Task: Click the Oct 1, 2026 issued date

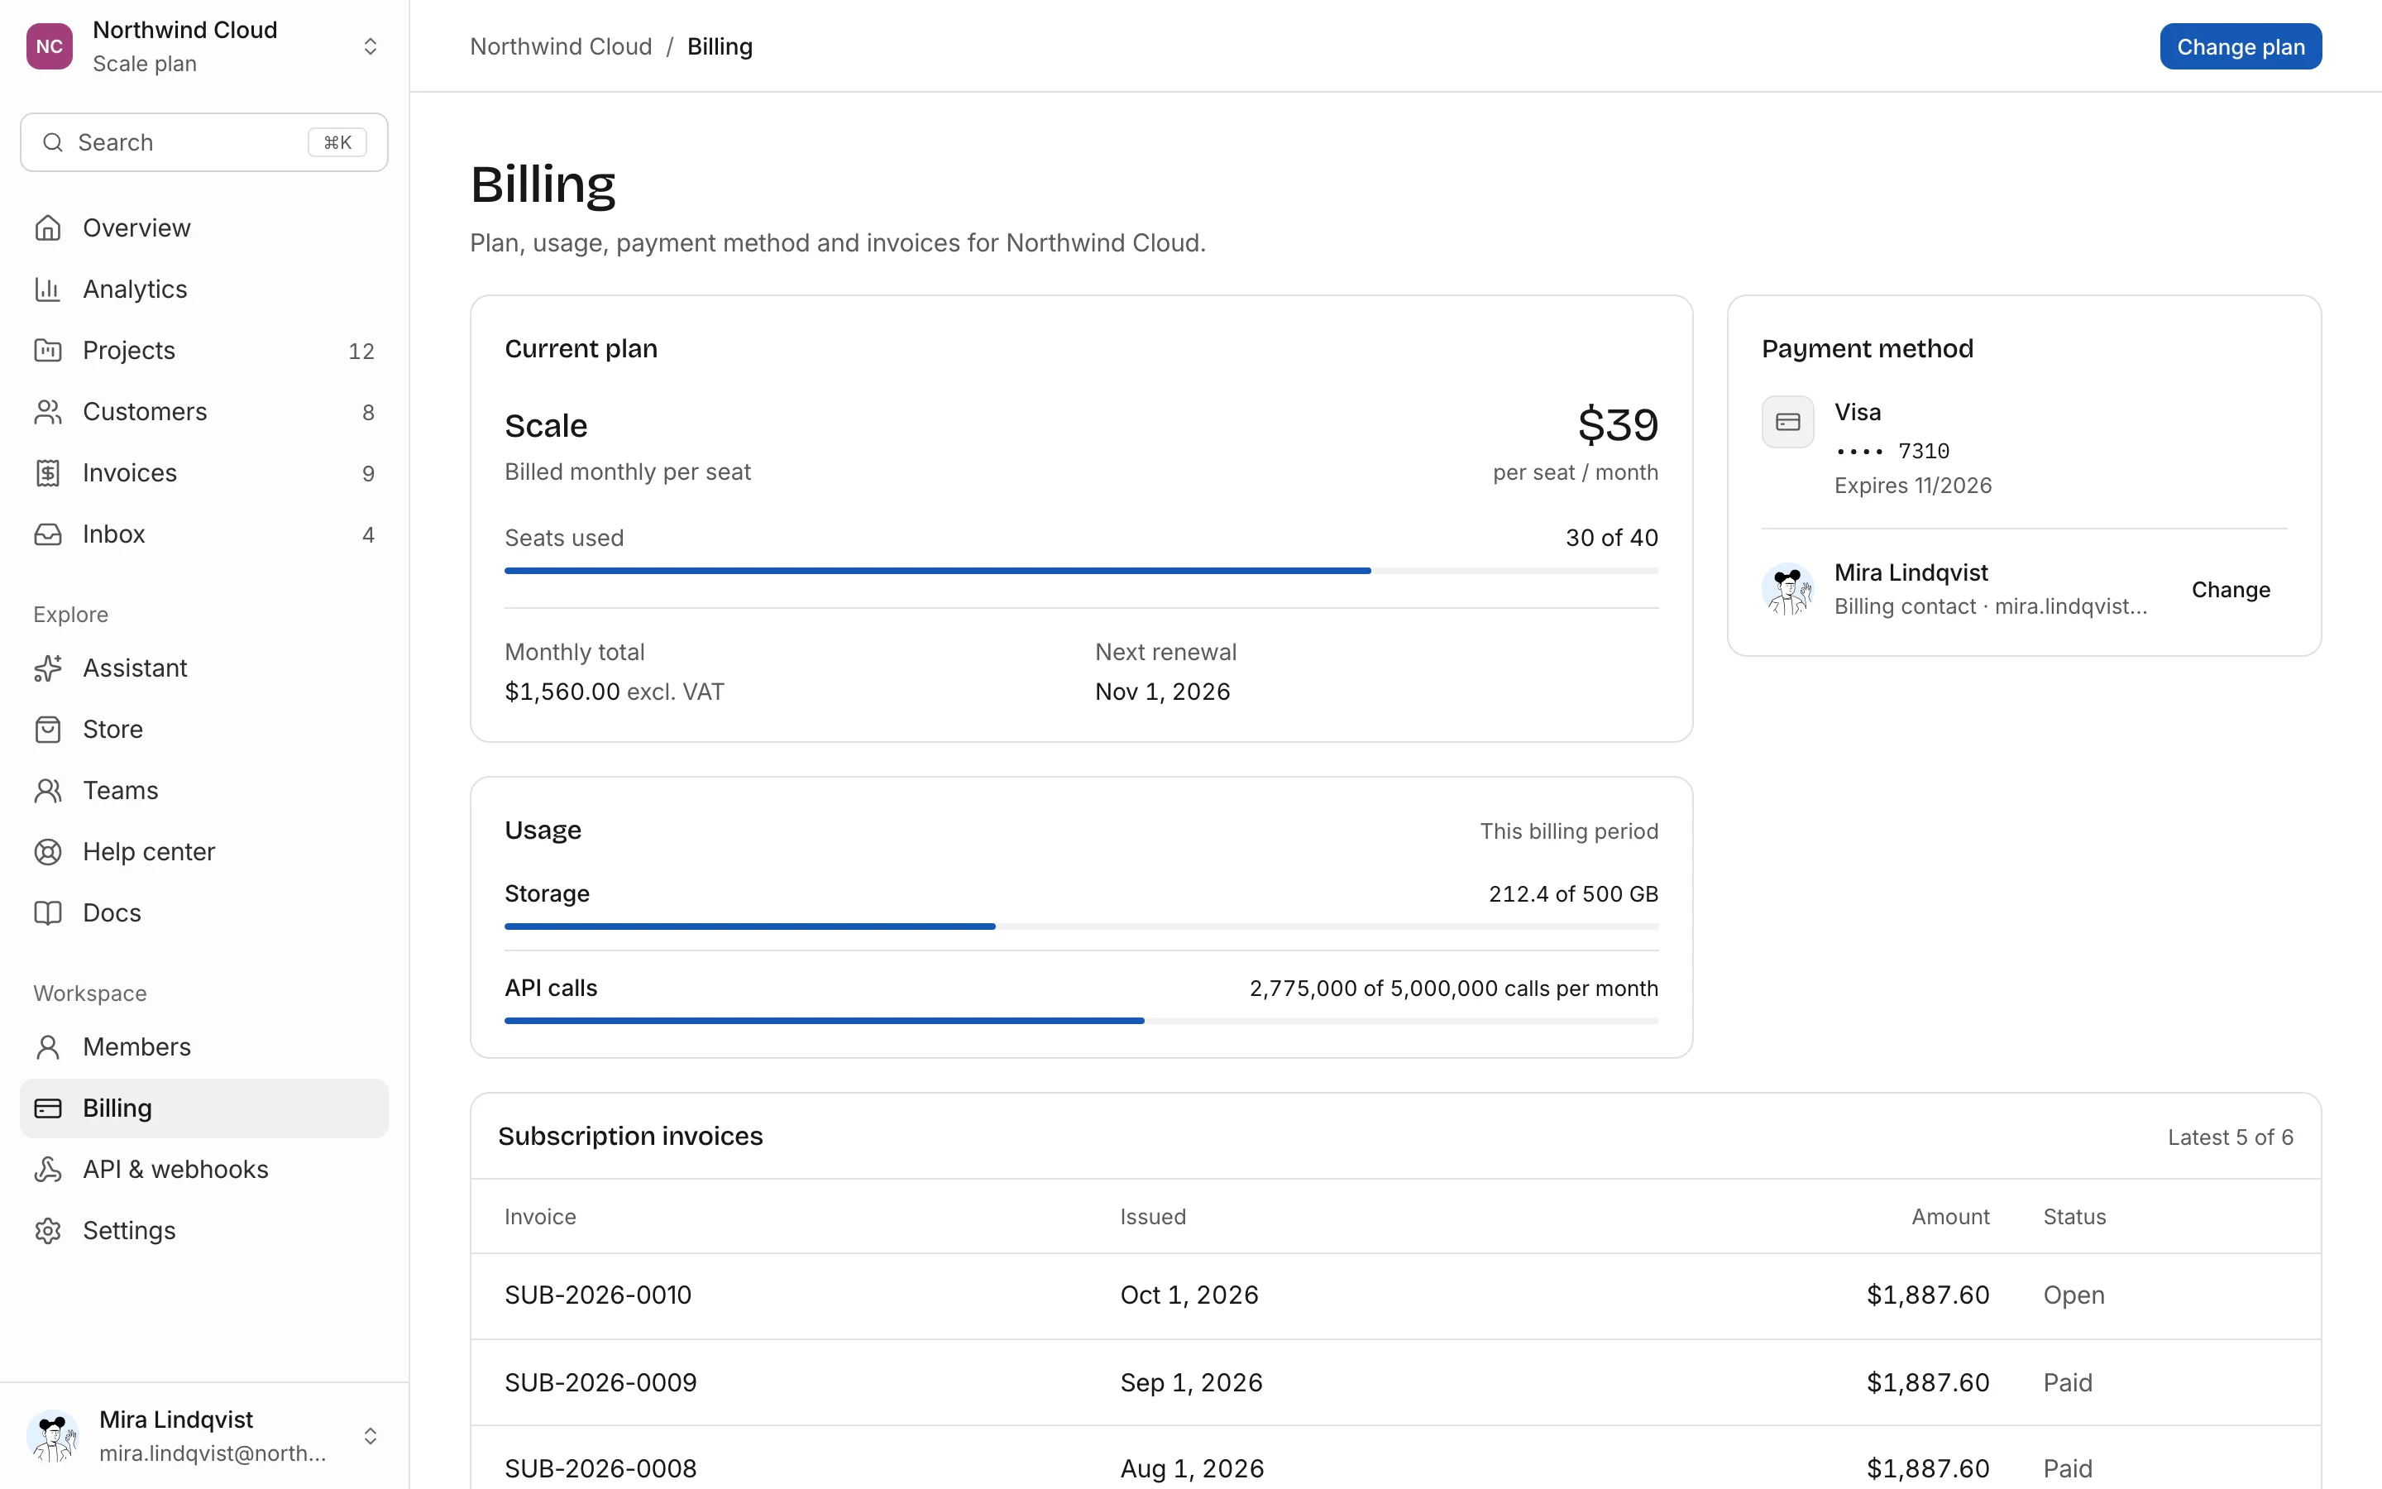Action: (x=1189, y=1295)
